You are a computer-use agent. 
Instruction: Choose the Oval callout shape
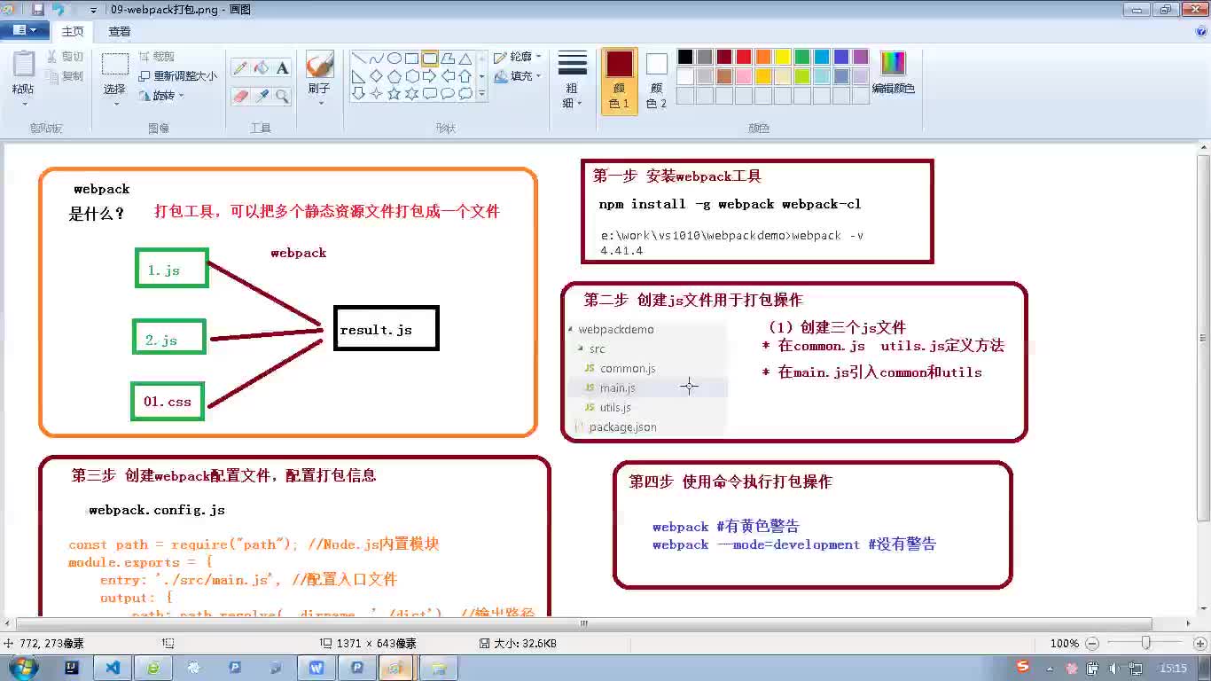(x=448, y=93)
